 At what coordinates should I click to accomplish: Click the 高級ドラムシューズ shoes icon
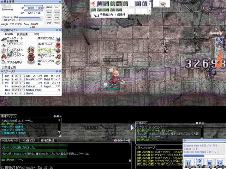(58, 56)
